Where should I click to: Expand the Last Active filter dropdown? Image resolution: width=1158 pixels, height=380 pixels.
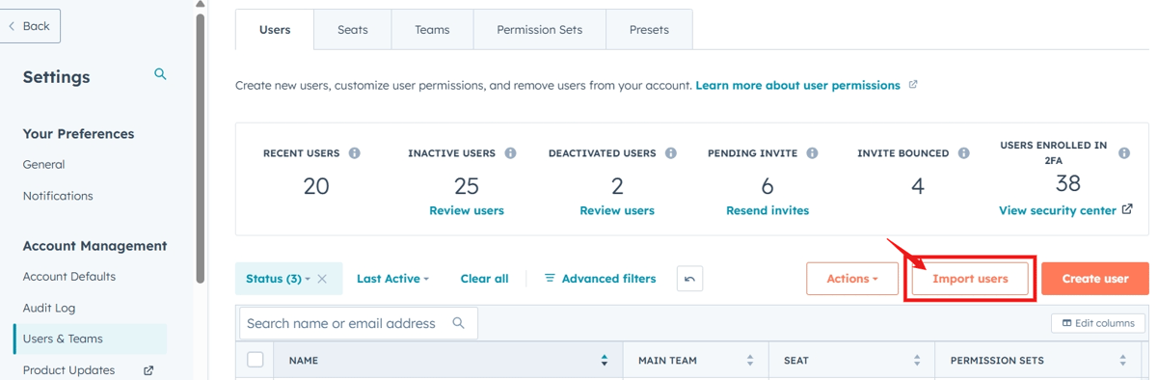392,279
